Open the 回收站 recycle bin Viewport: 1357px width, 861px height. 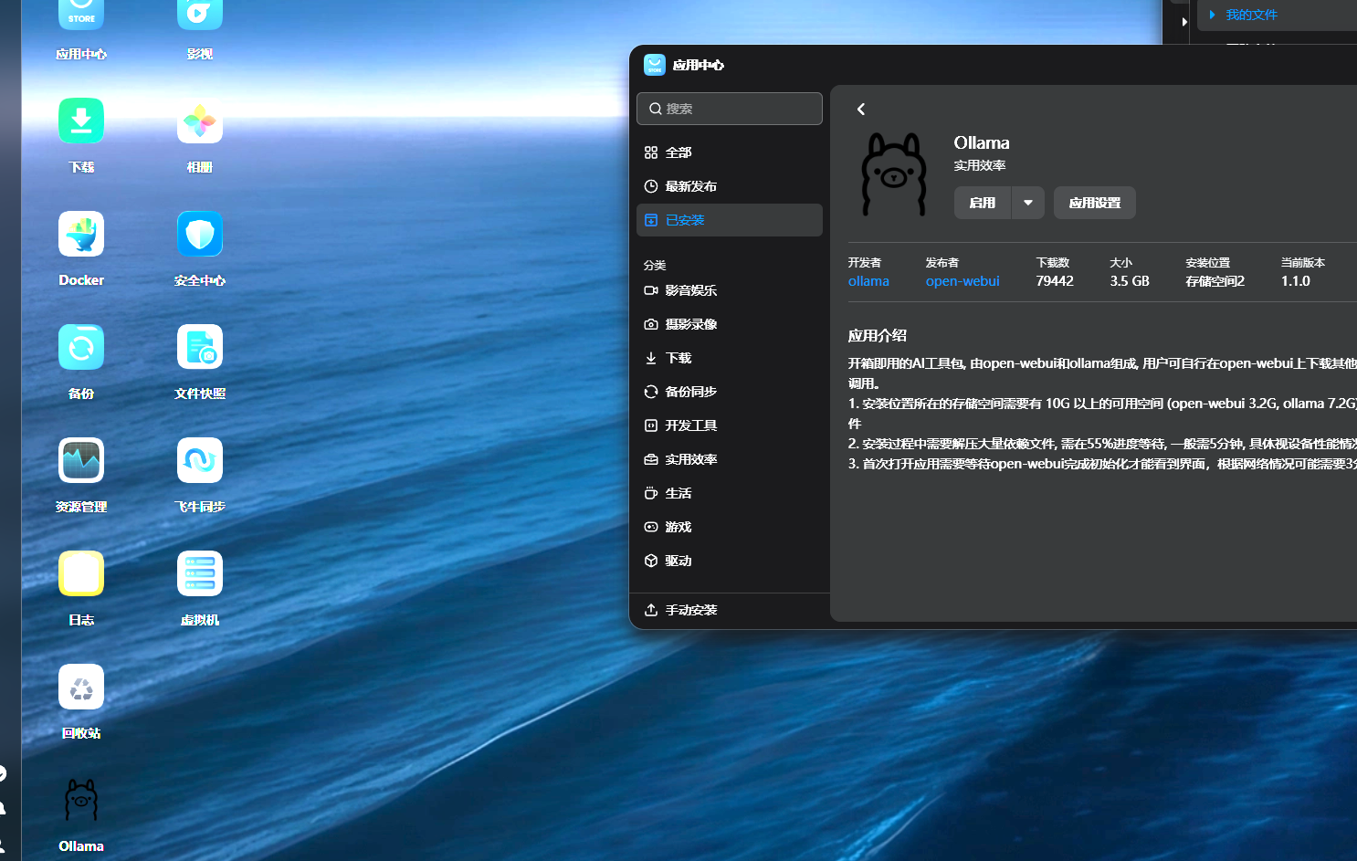pos(81,688)
